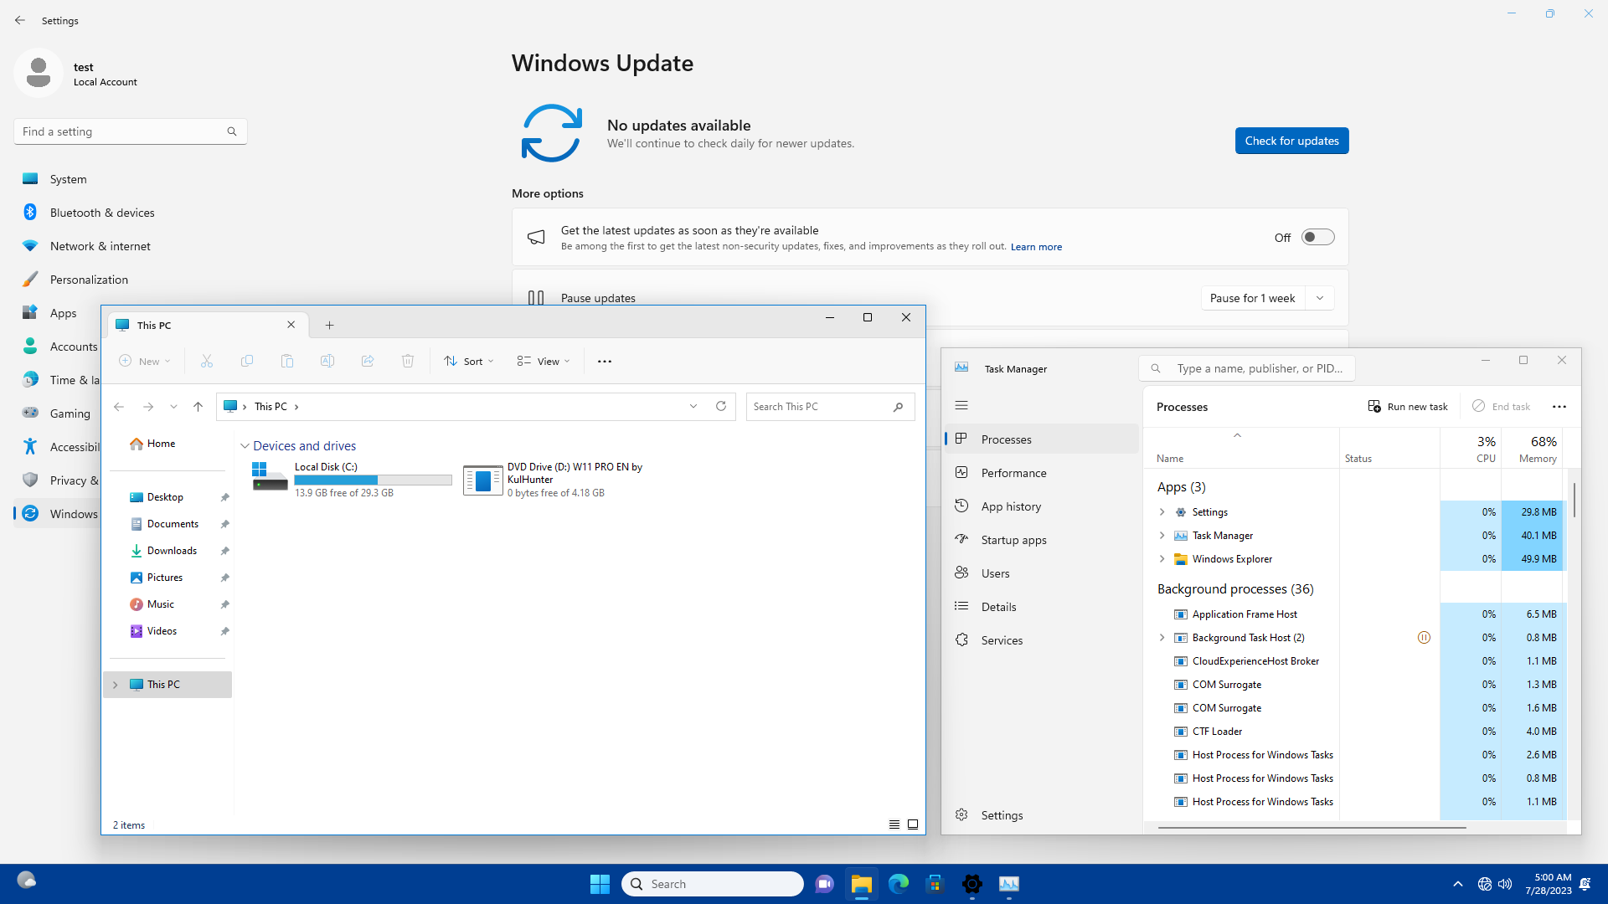Image resolution: width=1608 pixels, height=904 pixels.
Task: Toggle 'Get the latest updates' switch
Action: click(1317, 238)
